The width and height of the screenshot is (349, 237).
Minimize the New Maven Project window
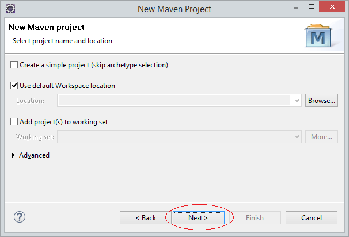coord(296,8)
